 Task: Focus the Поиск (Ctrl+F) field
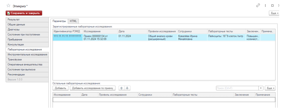coord(237,88)
